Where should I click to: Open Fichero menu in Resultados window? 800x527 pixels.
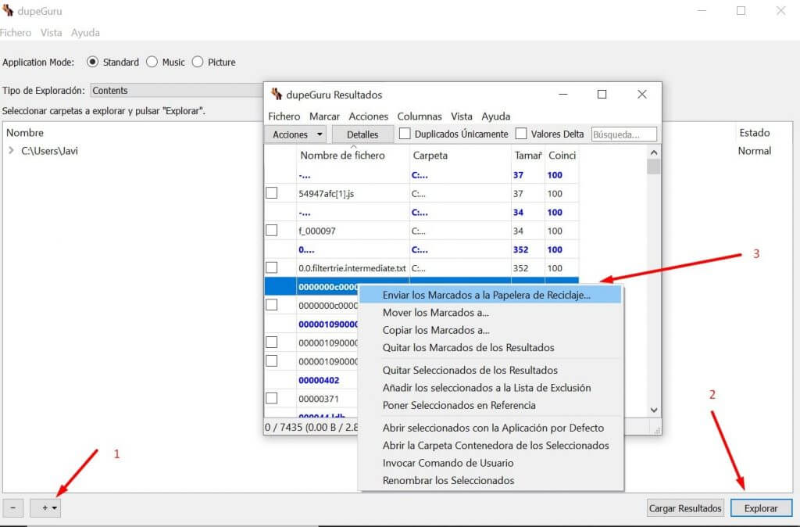click(x=284, y=117)
